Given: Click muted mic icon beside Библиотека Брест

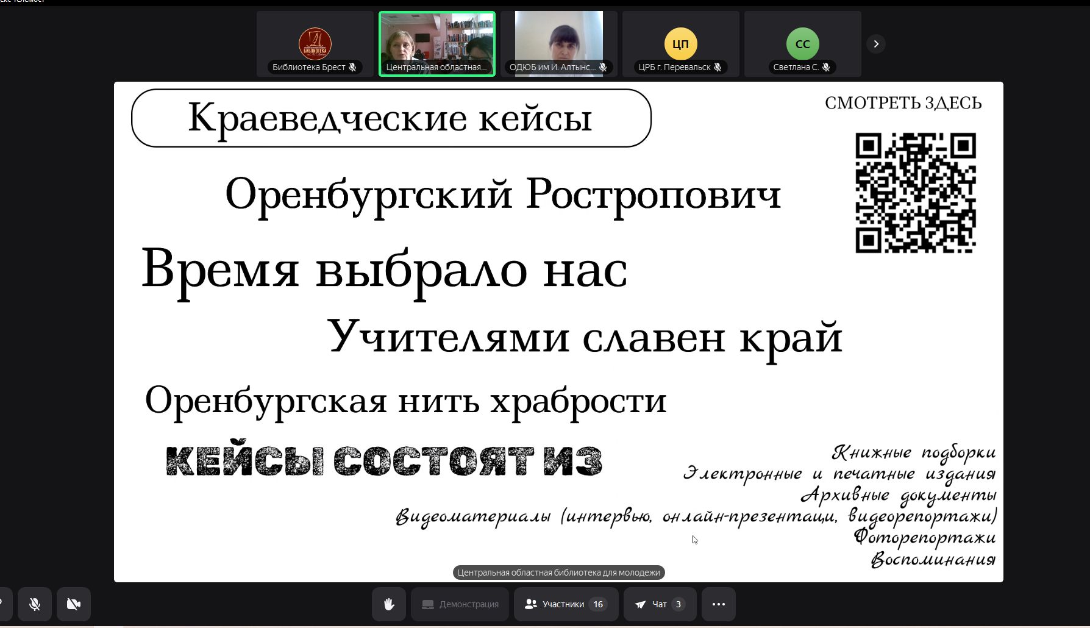Looking at the screenshot, I should click(352, 67).
